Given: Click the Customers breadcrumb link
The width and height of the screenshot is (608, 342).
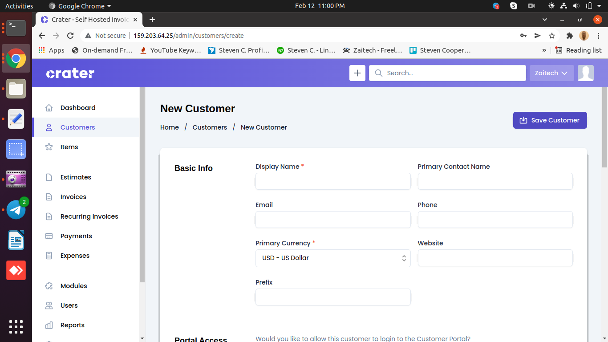Looking at the screenshot, I should tap(210, 127).
